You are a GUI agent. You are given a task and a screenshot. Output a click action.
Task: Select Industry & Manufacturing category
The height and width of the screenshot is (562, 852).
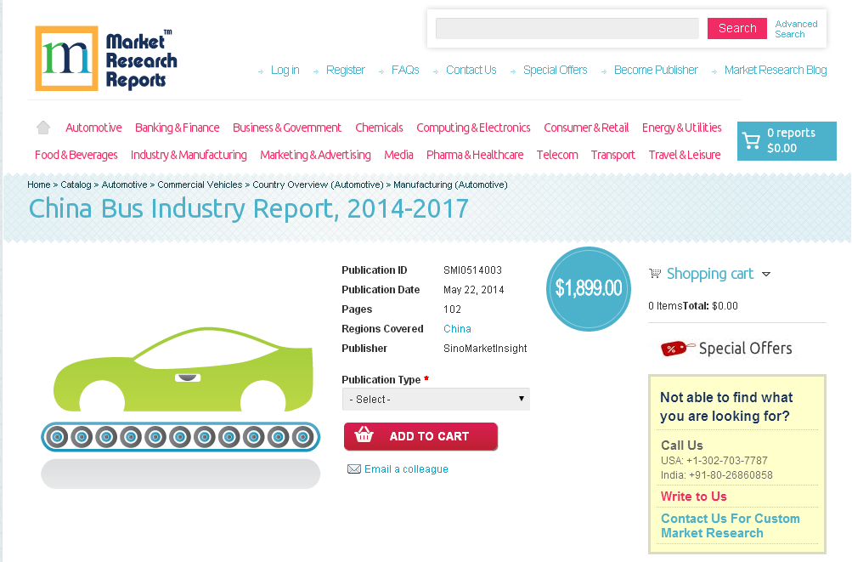189,155
